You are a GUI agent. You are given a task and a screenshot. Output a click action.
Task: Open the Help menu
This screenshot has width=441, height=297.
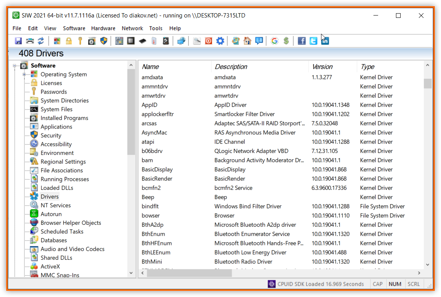pos(175,28)
